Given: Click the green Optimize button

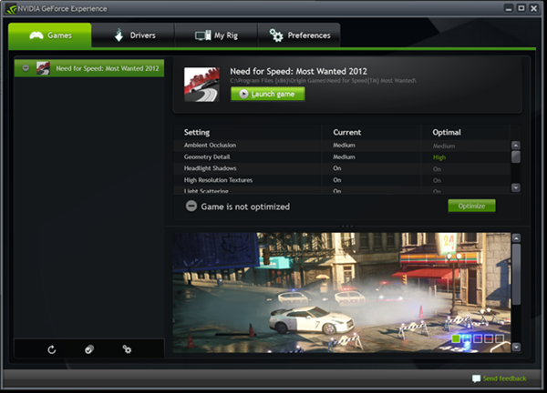Looking at the screenshot, I should click(471, 206).
